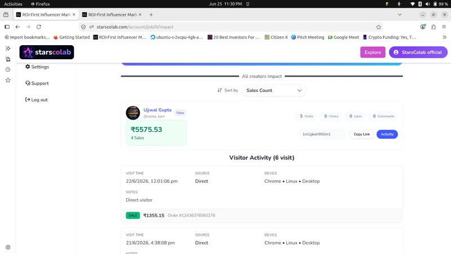Open the Firefox account icon
The image size is (451, 254).
pos(423,27)
